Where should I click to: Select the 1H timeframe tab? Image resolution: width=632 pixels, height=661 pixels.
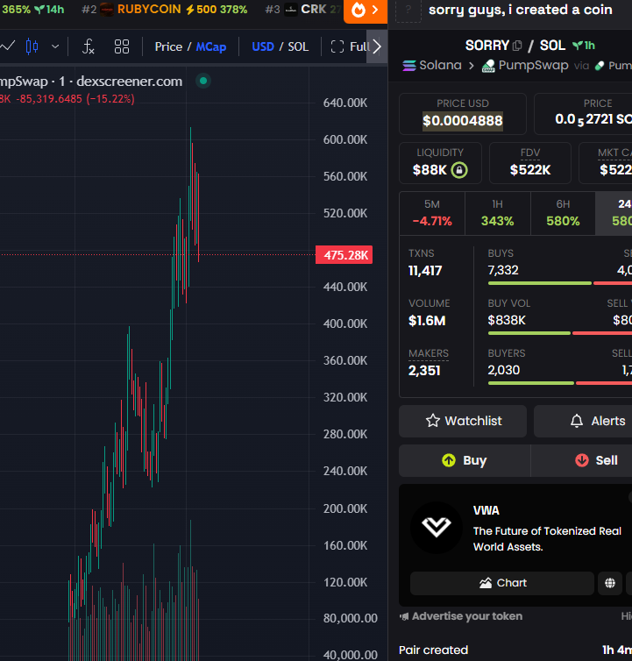pyautogui.click(x=498, y=213)
